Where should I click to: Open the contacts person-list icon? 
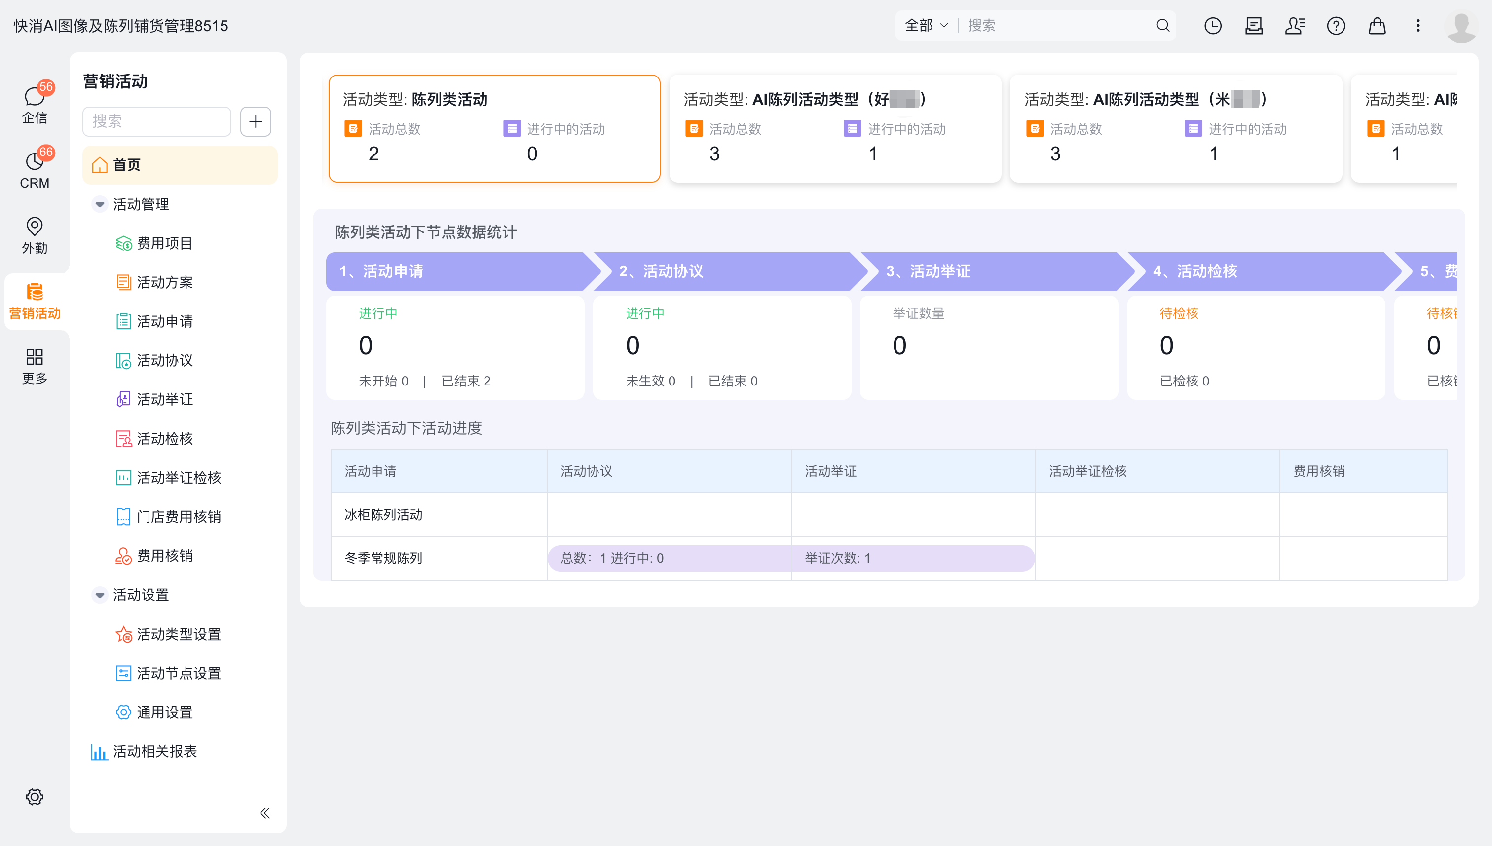click(1295, 26)
